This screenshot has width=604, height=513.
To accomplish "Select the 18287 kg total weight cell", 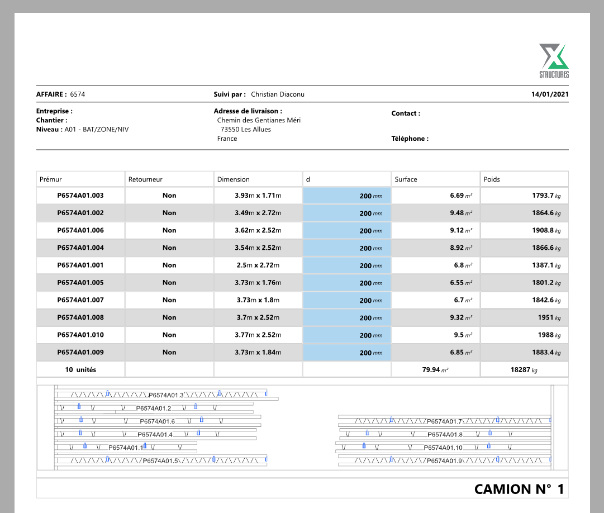I will tap(524, 370).
